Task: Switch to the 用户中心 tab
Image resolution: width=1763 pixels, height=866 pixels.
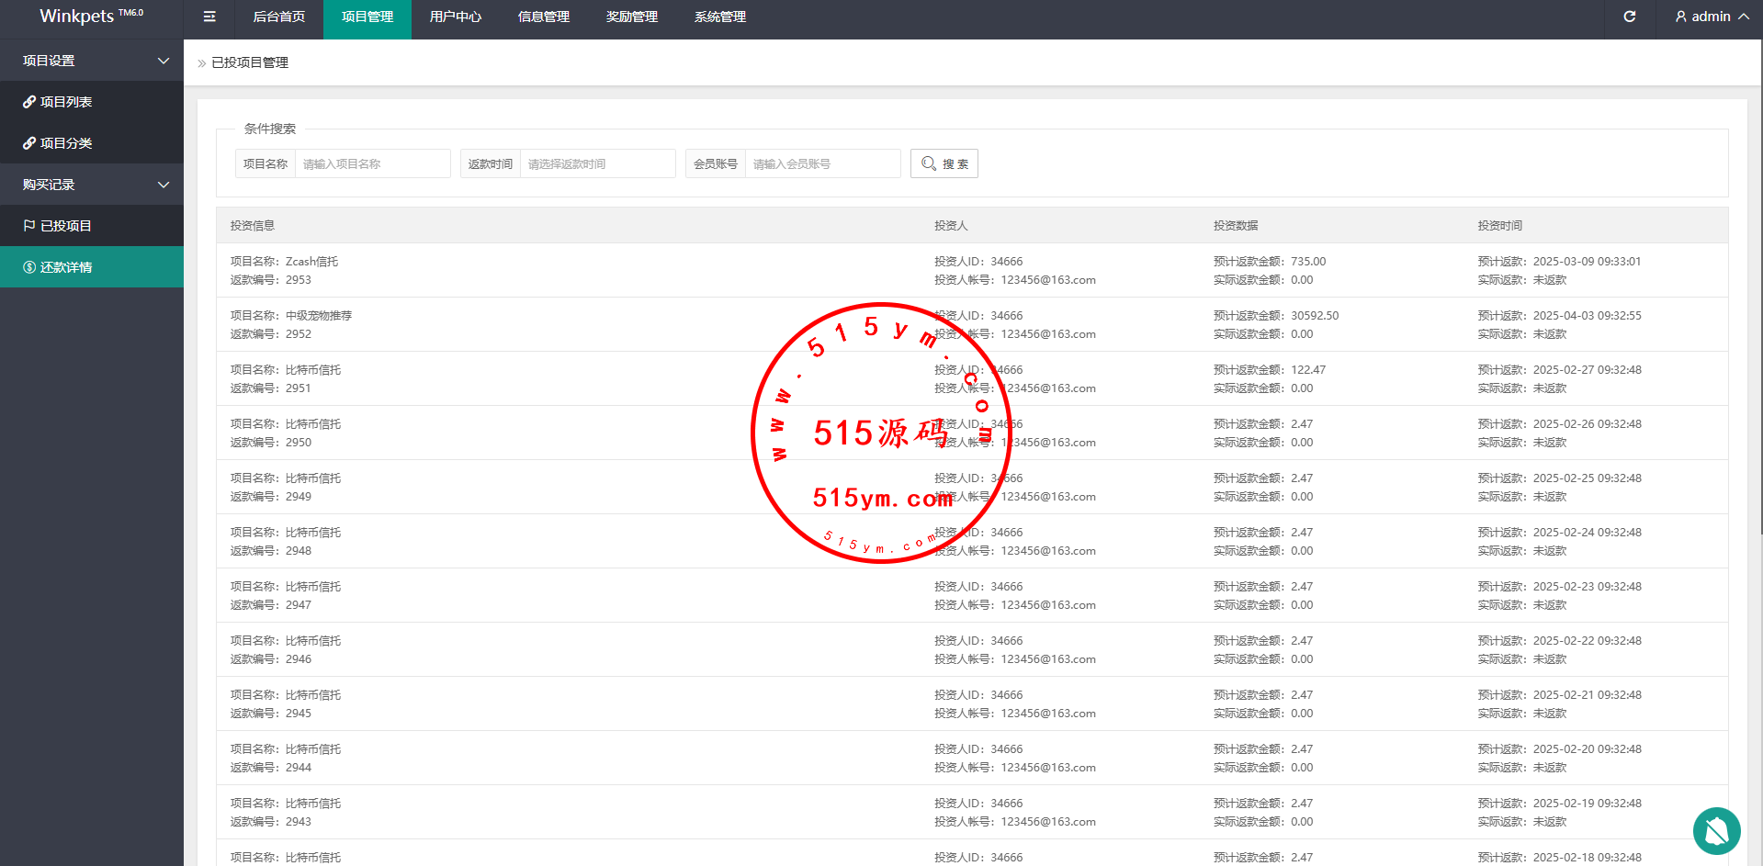Action: [x=455, y=17]
